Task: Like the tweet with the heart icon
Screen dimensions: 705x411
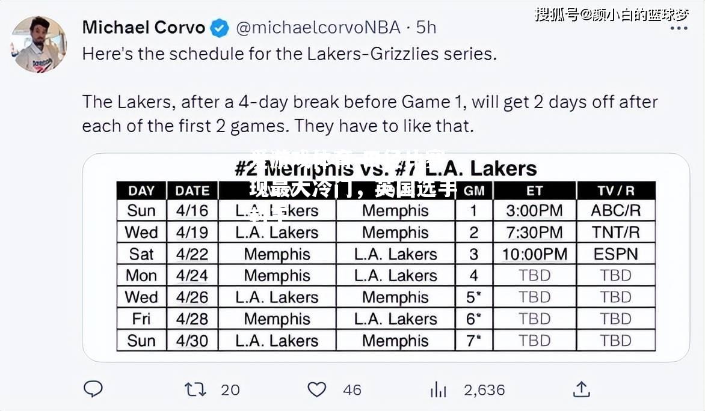Action: pos(316,389)
